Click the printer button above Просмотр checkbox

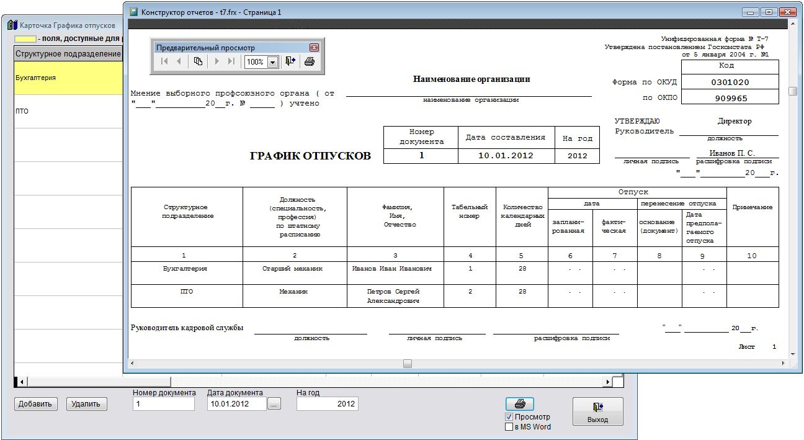point(520,404)
